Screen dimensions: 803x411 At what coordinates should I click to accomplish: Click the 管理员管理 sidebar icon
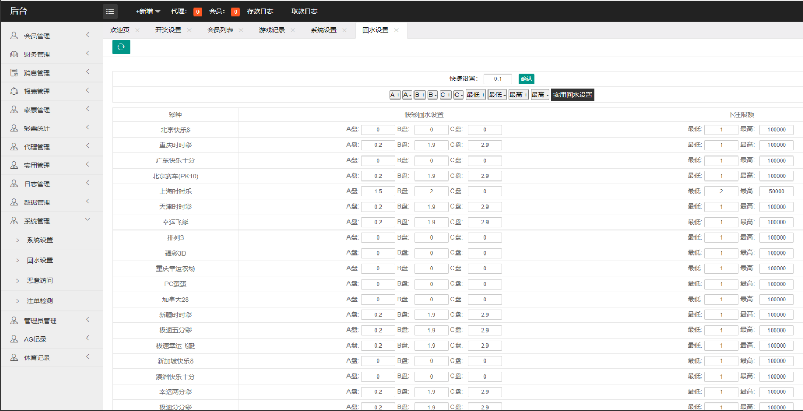[14, 320]
